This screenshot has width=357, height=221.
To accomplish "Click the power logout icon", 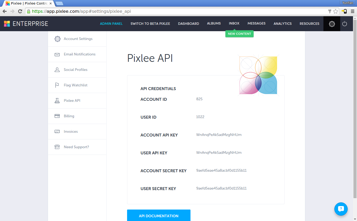I will coord(344,24).
